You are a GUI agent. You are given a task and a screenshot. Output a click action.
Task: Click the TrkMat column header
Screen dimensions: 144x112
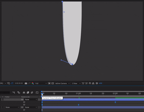7,97
